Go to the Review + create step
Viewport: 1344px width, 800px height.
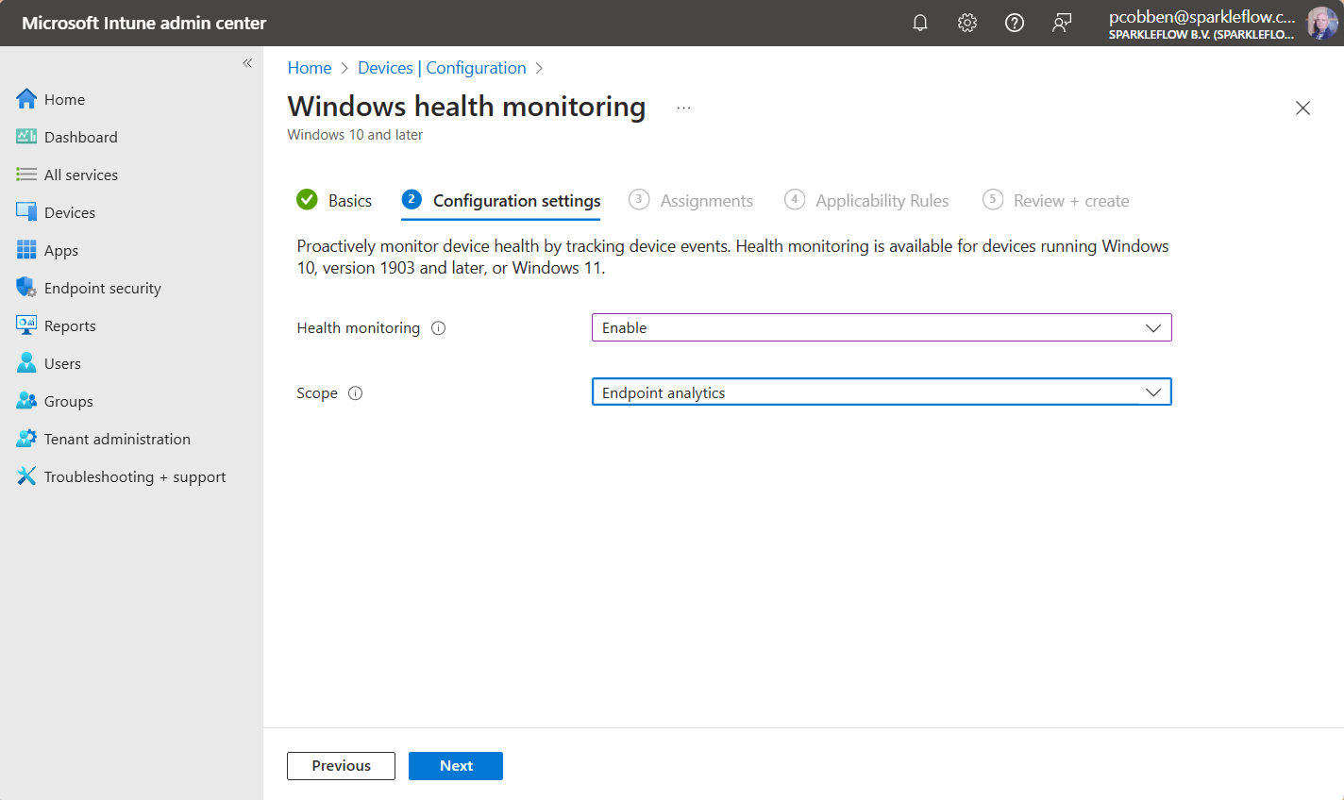pos(1056,200)
